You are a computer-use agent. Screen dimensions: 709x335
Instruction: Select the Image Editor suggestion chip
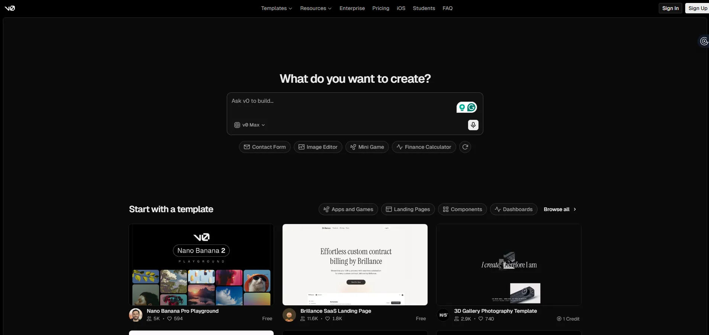tap(318, 147)
